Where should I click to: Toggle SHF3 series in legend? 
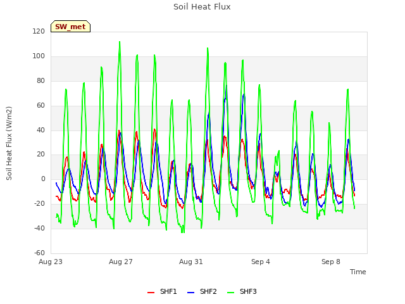point(242,291)
